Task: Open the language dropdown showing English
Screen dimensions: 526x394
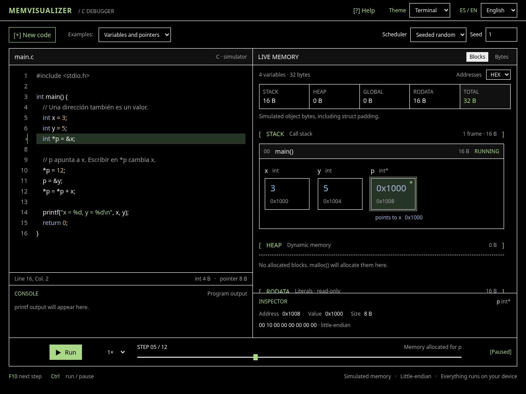Action: 499,10
